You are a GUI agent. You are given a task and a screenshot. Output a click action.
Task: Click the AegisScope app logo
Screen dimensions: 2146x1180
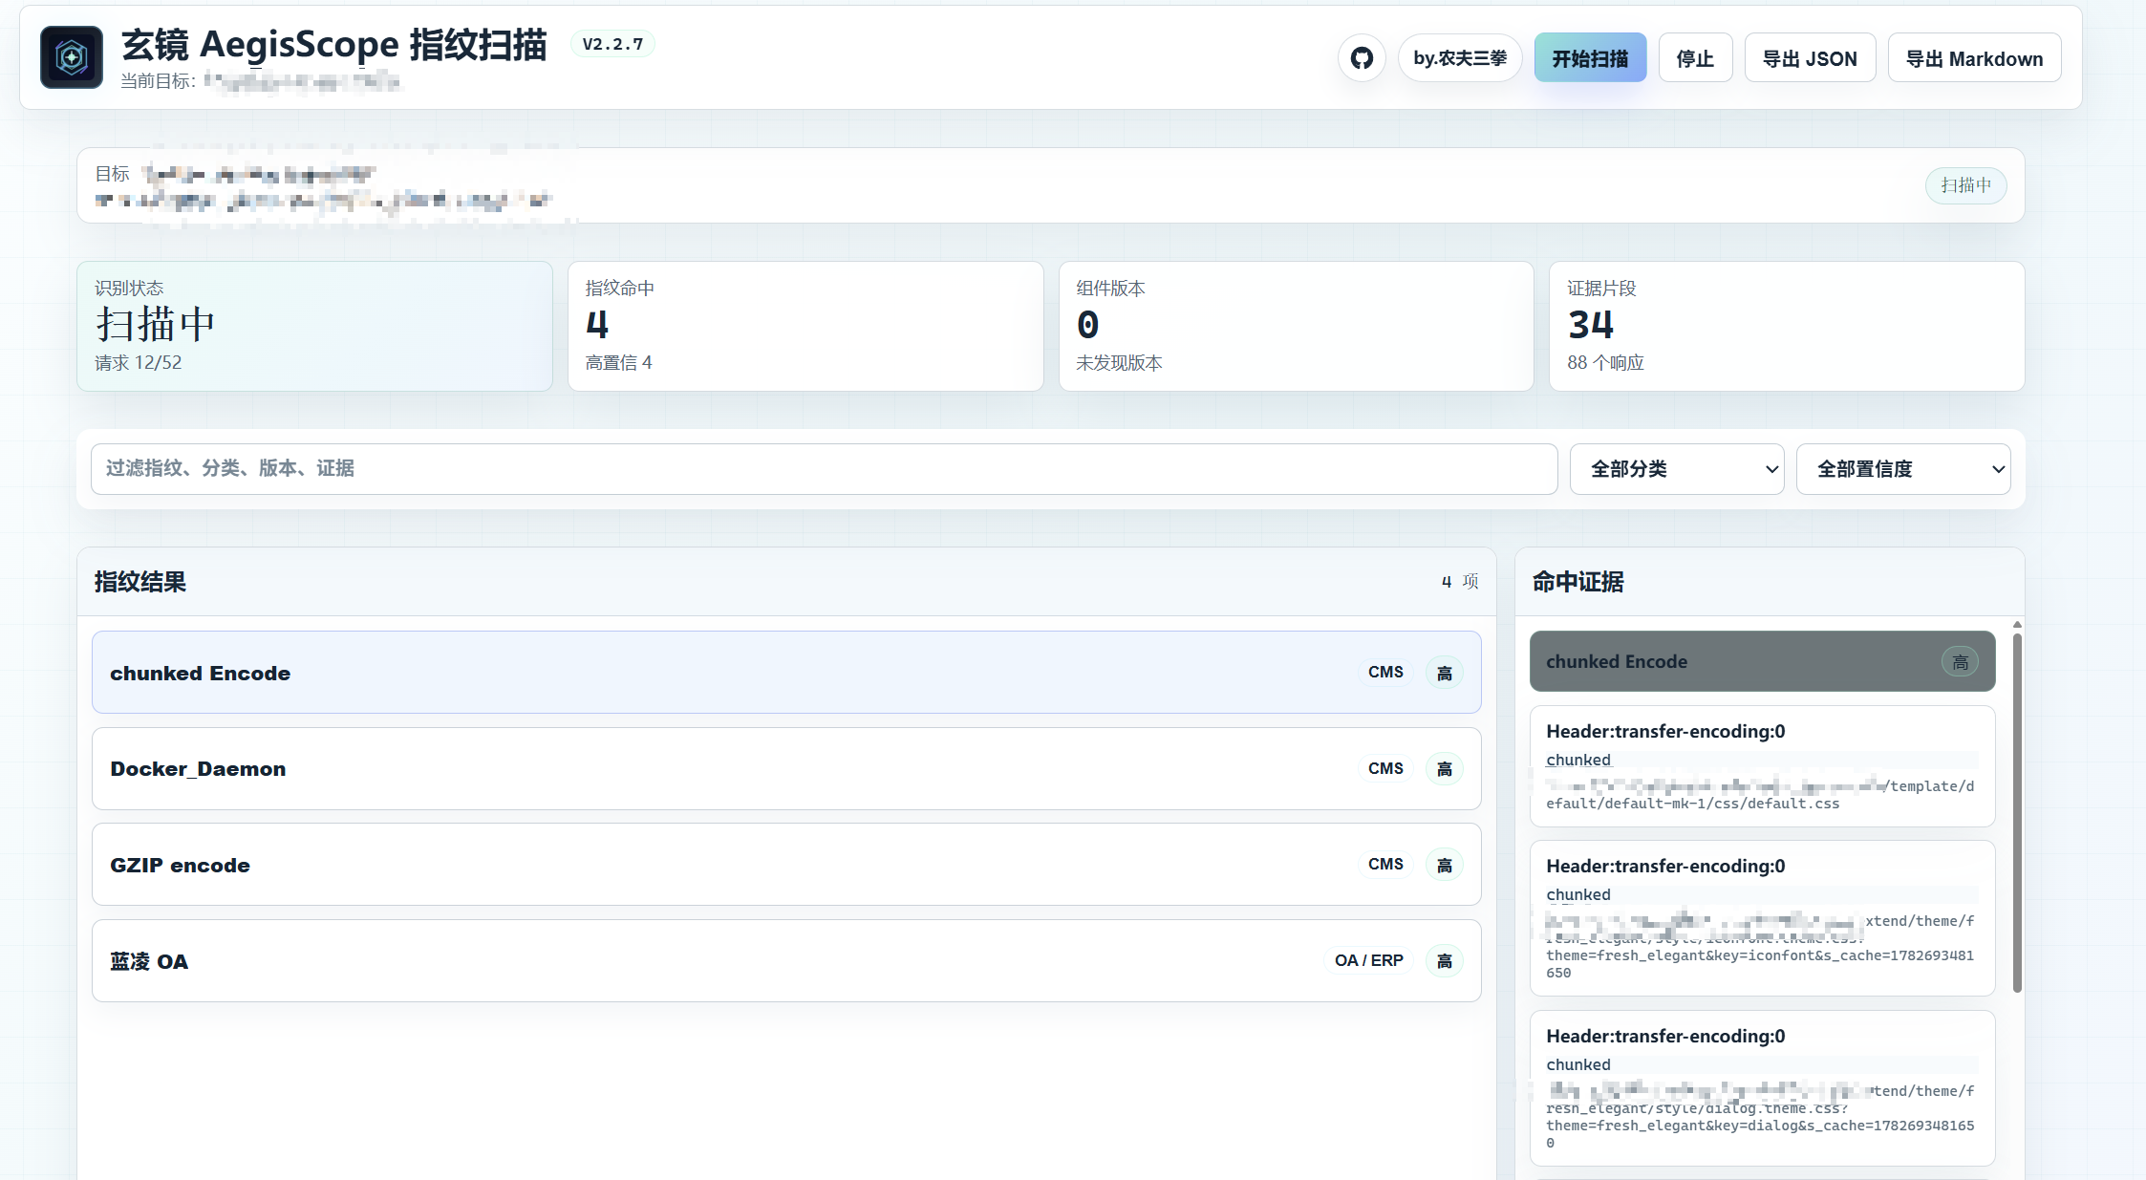72,57
